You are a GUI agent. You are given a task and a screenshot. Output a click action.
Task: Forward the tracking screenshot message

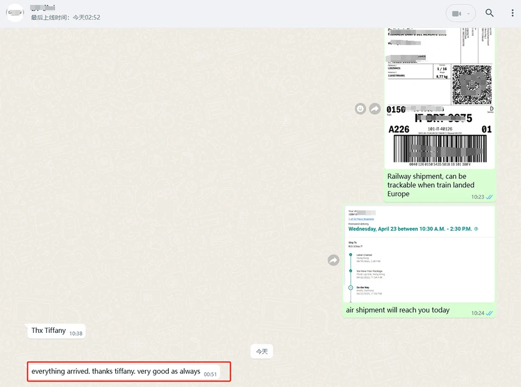click(333, 261)
